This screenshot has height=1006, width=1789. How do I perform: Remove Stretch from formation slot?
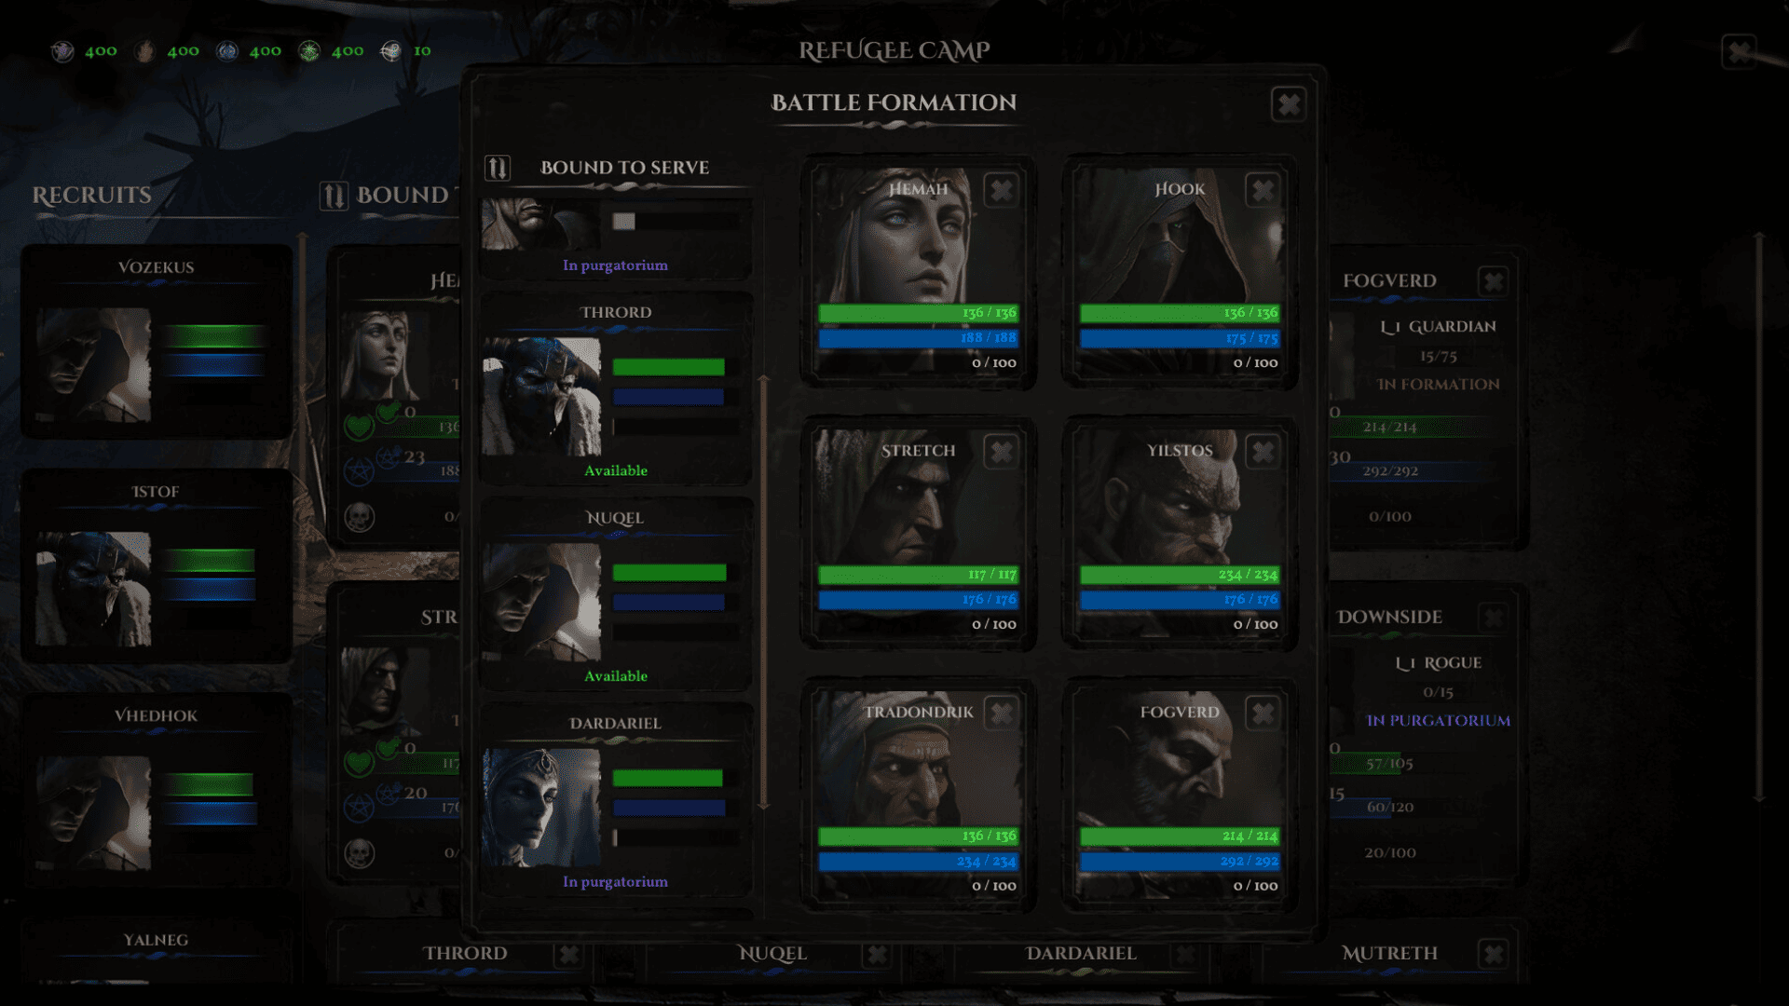click(1001, 452)
